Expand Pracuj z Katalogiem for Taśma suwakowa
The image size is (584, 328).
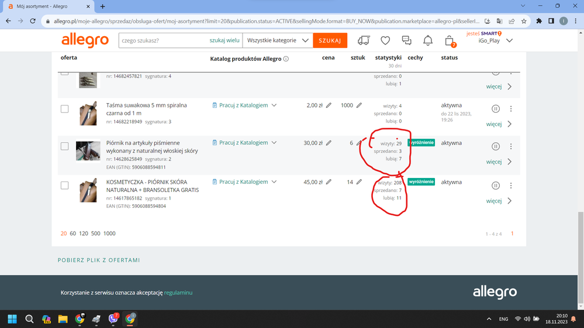244,105
